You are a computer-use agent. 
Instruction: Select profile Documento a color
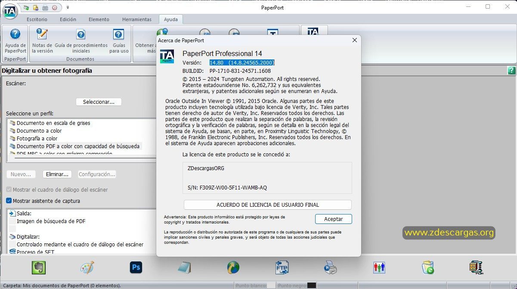tap(39, 131)
